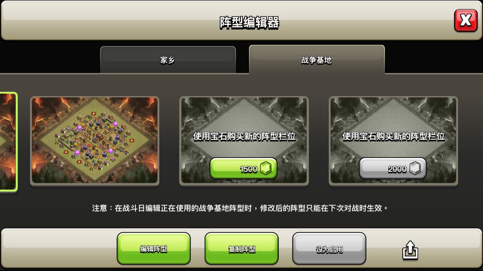
Task: Click the 注意 note text about war day
Action: tap(240, 208)
